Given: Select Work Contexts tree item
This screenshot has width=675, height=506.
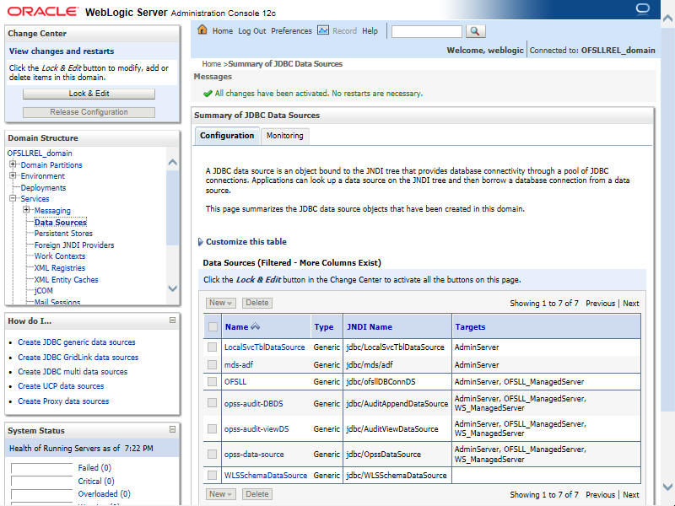Looking at the screenshot, I should coord(60,256).
